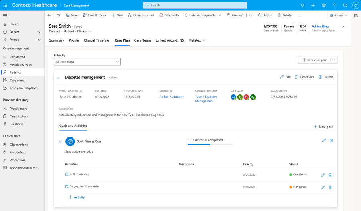Viewport: 361px width, 211px height.
Task: Open the Filter By care plans dropdown
Action: click(87, 62)
